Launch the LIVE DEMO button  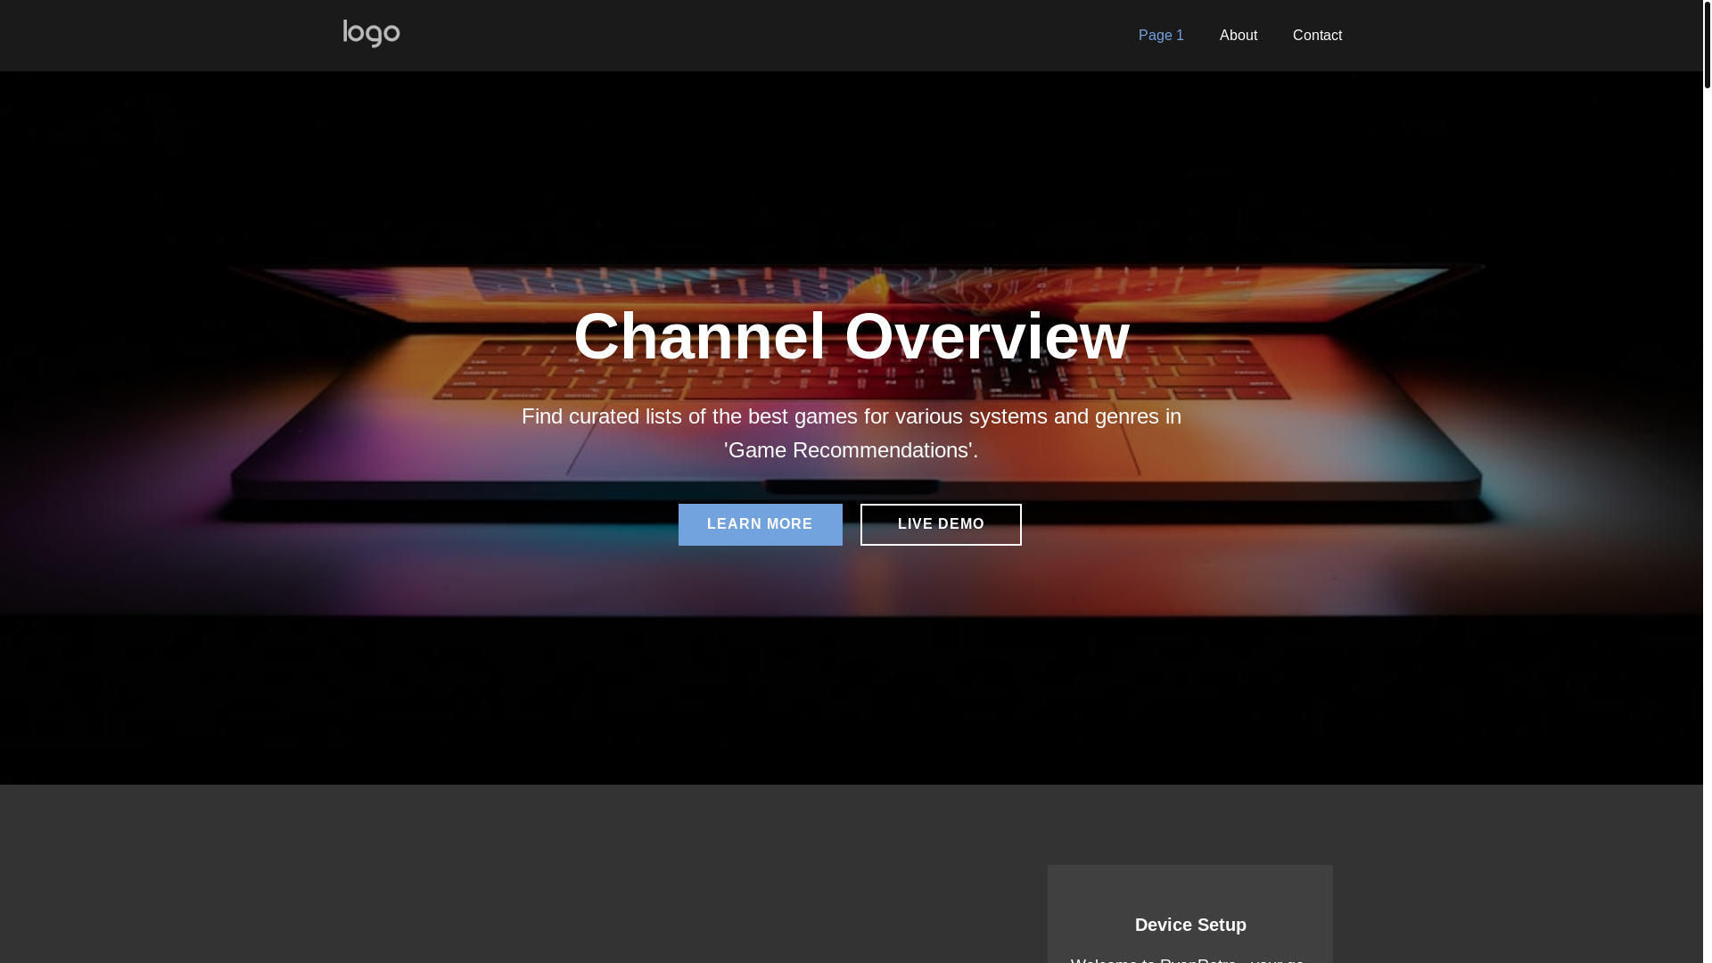(x=941, y=524)
